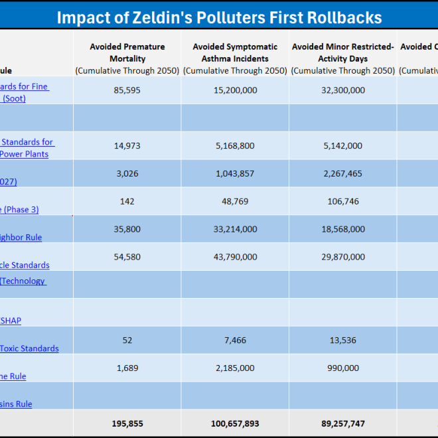
Task: Select the cell with 29,870,000
Action: click(x=342, y=257)
